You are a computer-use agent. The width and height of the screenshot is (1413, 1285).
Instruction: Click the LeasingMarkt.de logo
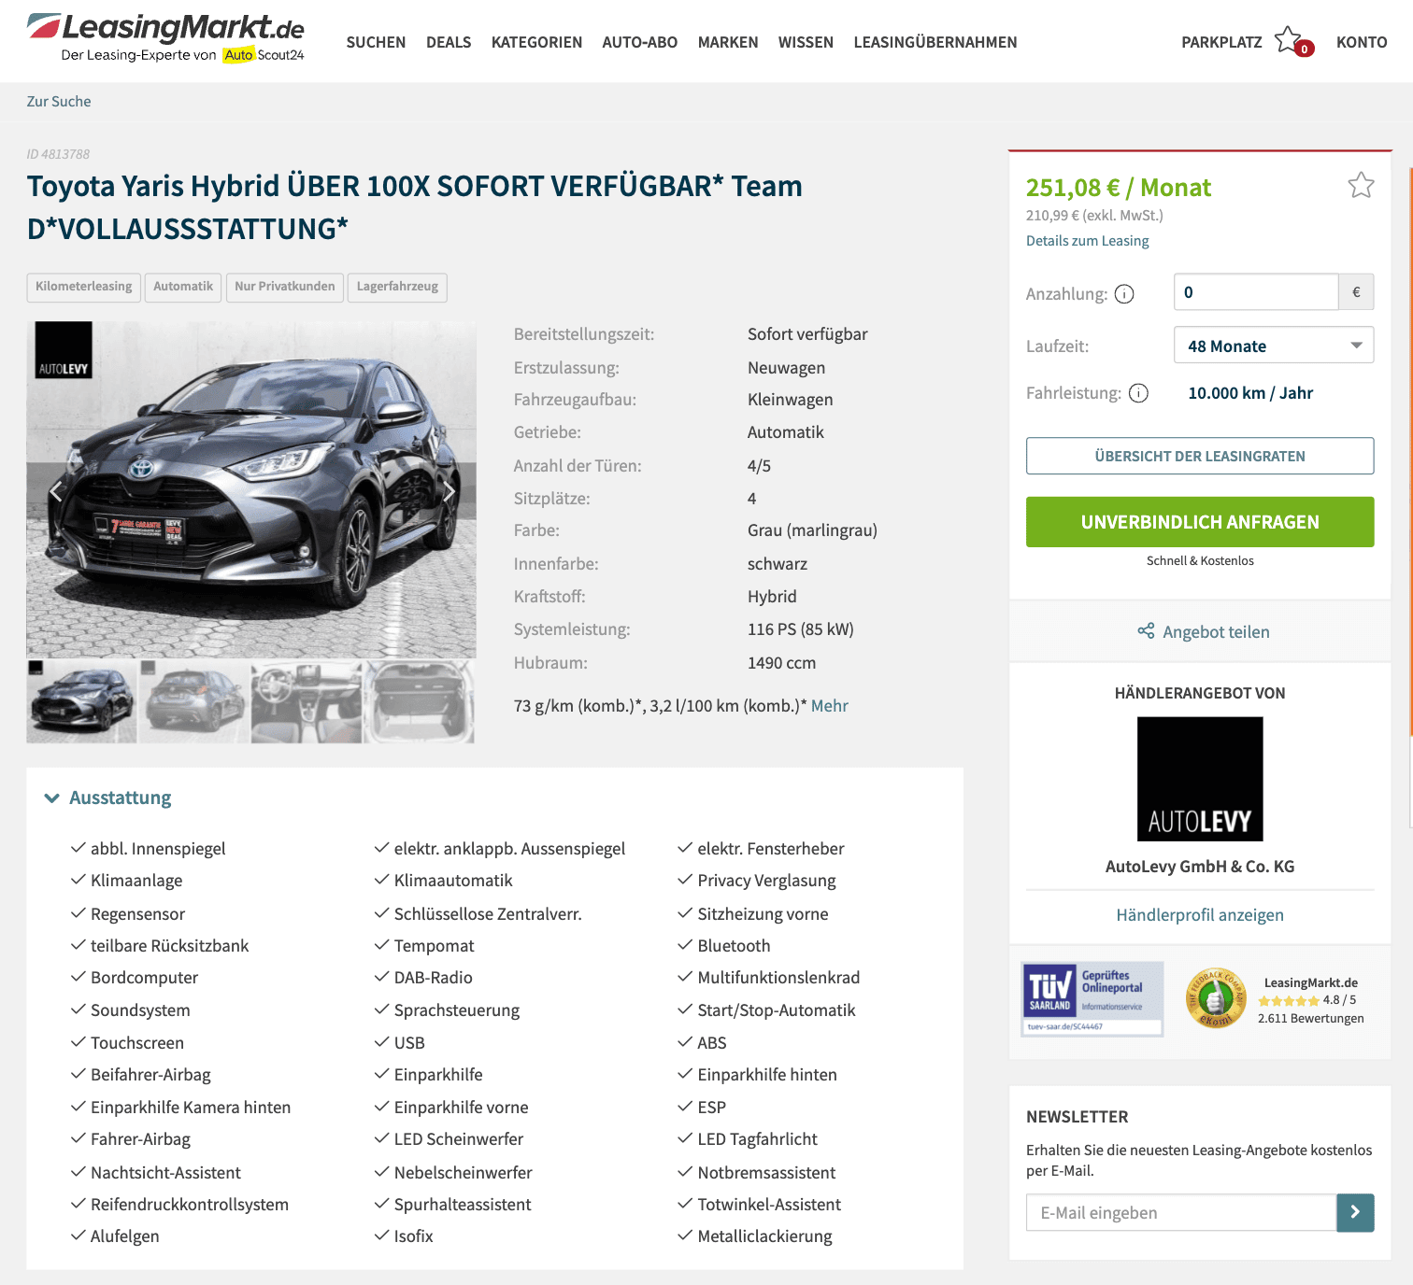[x=165, y=37]
